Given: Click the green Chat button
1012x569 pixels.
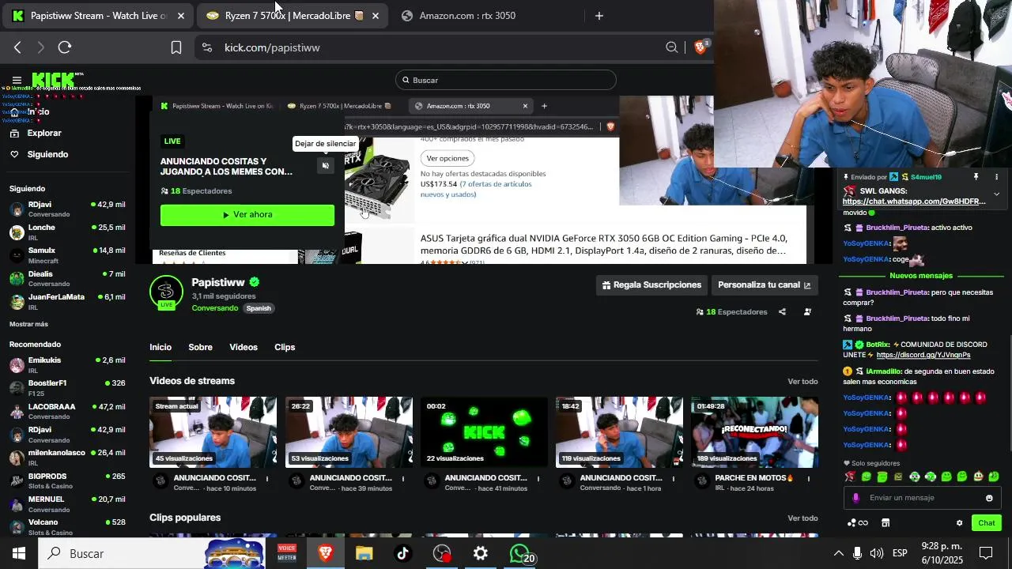Looking at the screenshot, I should pyautogui.click(x=987, y=523).
